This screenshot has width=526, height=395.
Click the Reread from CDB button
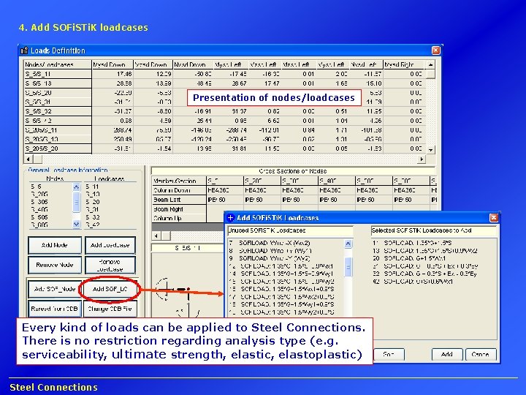[55, 309]
